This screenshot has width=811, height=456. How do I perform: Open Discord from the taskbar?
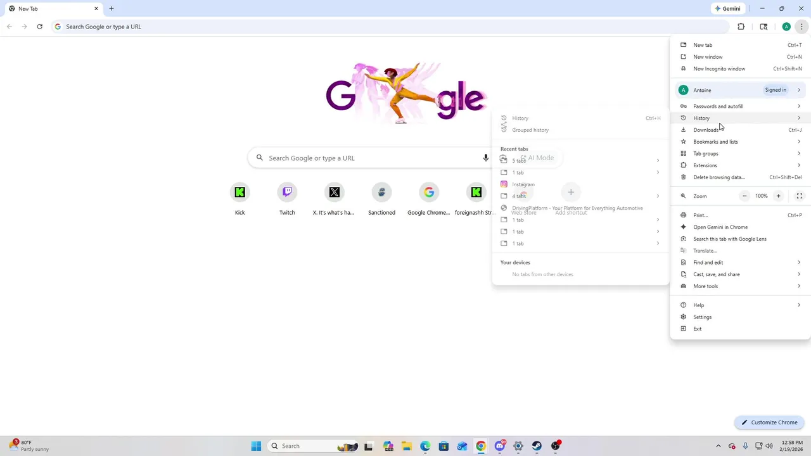click(x=500, y=446)
